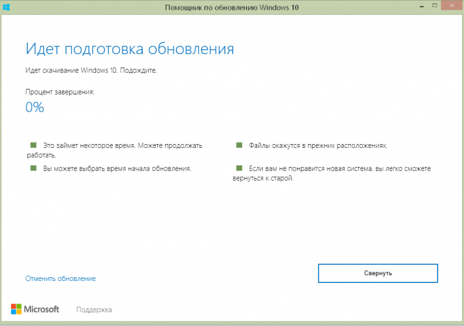464x326 pixels.
Task: Click text Идет скачивание Windows 10. Подождите.
Action: click(x=91, y=70)
